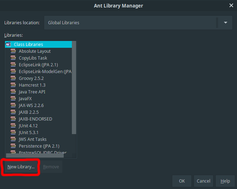This screenshot has height=189, width=237.
Task: Click the Hamcrest 1.3 library icon
Action: point(13,85)
